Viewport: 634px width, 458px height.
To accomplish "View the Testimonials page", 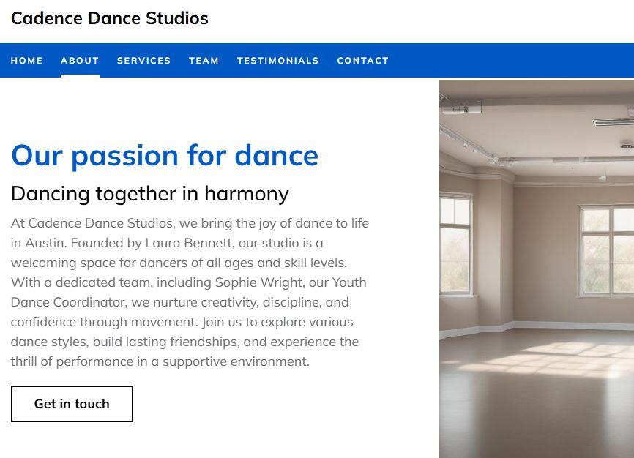I will [278, 61].
